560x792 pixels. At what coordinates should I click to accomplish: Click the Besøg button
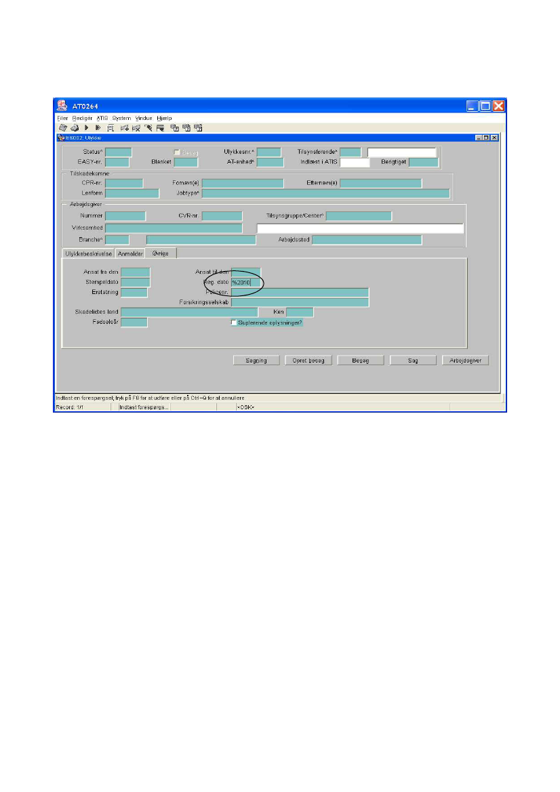click(x=361, y=360)
